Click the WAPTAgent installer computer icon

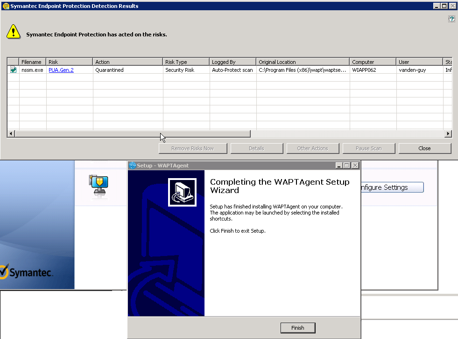click(182, 192)
